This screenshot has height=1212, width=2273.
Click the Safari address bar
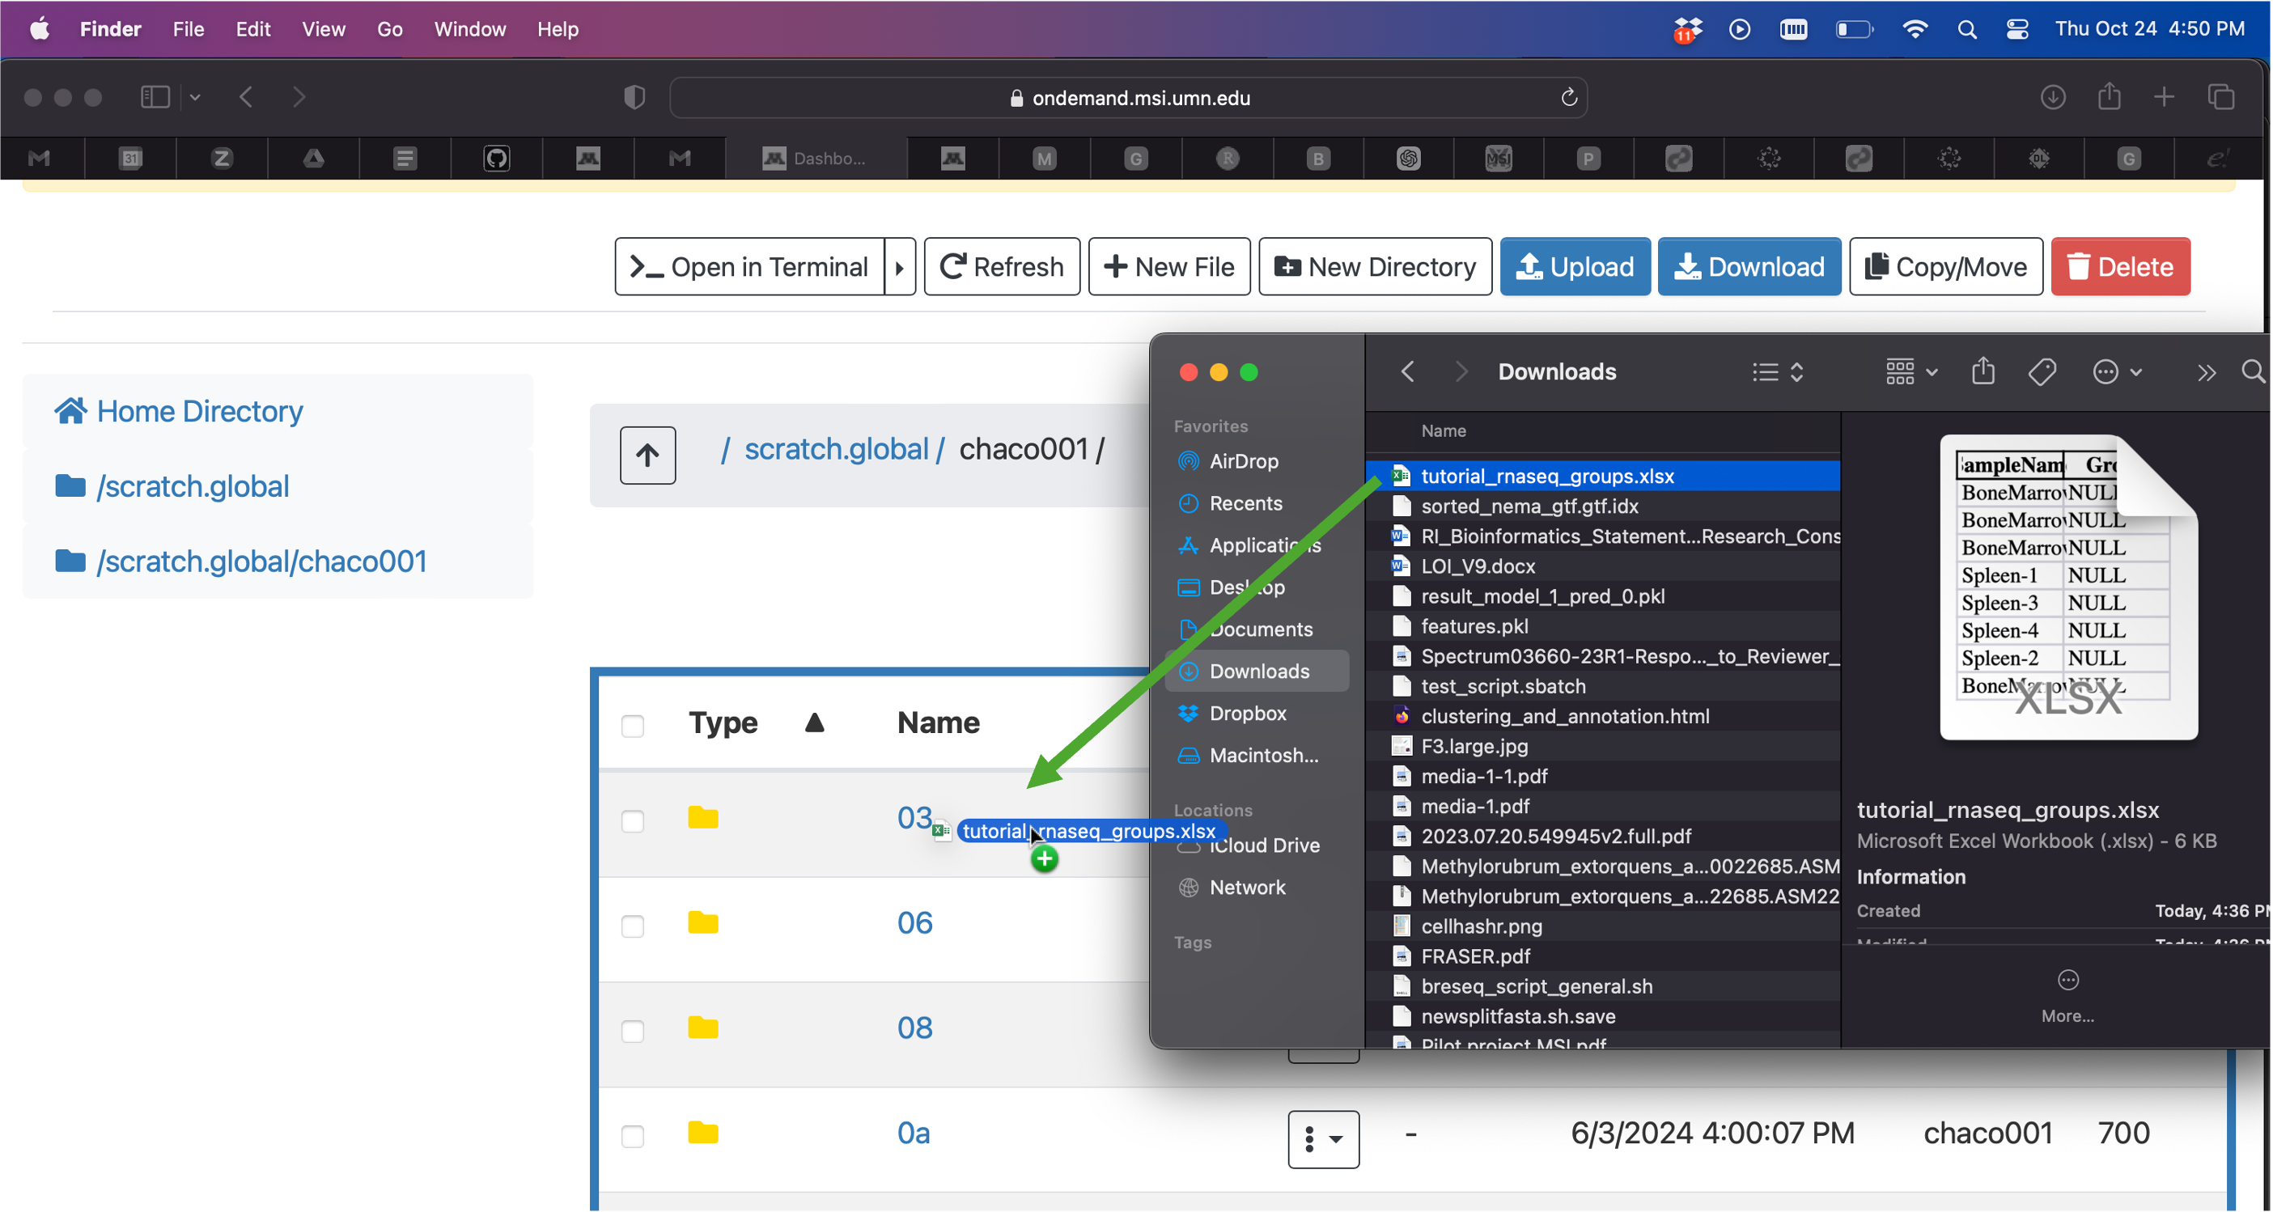click(x=1129, y=97)
